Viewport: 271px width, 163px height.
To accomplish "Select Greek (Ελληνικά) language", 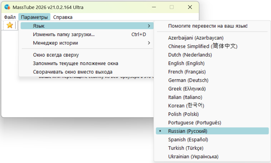I will [x=212, y=89].
